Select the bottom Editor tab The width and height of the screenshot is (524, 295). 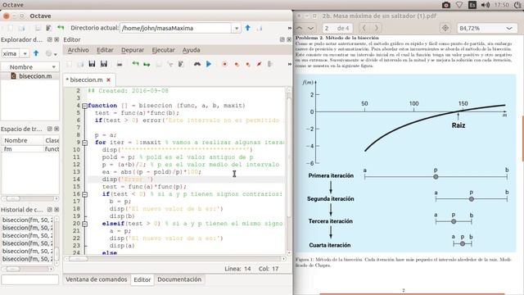coord(142,279)
